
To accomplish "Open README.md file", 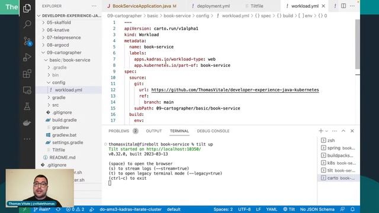I will coord(69,157).
